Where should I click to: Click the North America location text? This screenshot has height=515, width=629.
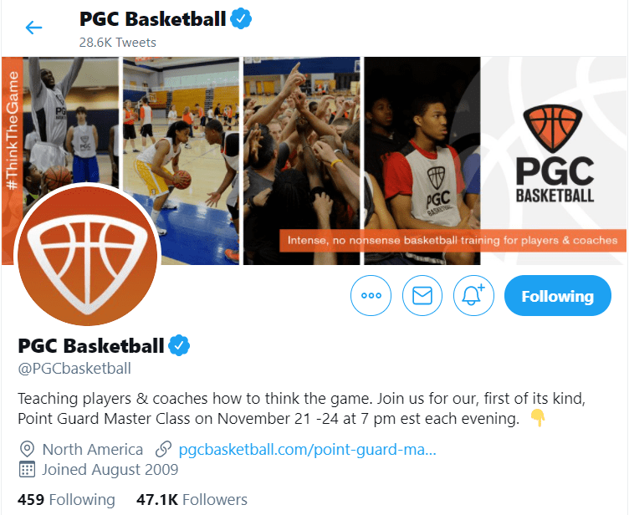93,449
